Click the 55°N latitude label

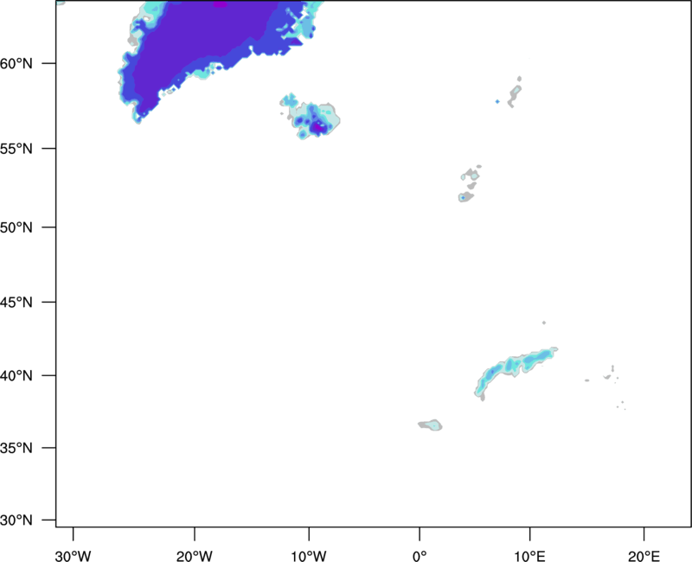point(16,149)
